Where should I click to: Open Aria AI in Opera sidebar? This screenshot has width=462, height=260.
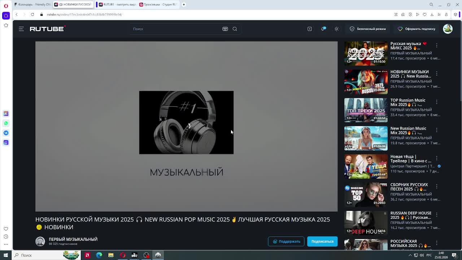pos(6,113)
